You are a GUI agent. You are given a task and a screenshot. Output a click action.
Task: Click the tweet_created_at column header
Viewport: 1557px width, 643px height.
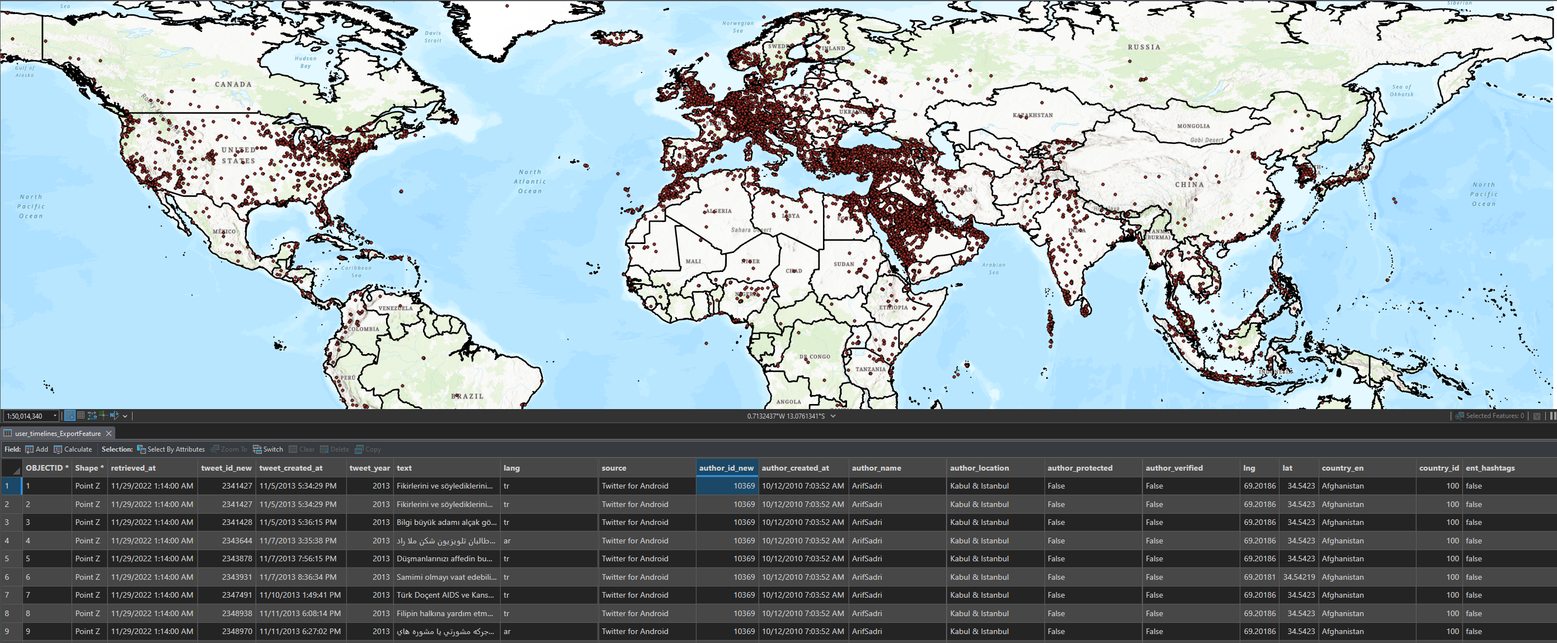291,468
